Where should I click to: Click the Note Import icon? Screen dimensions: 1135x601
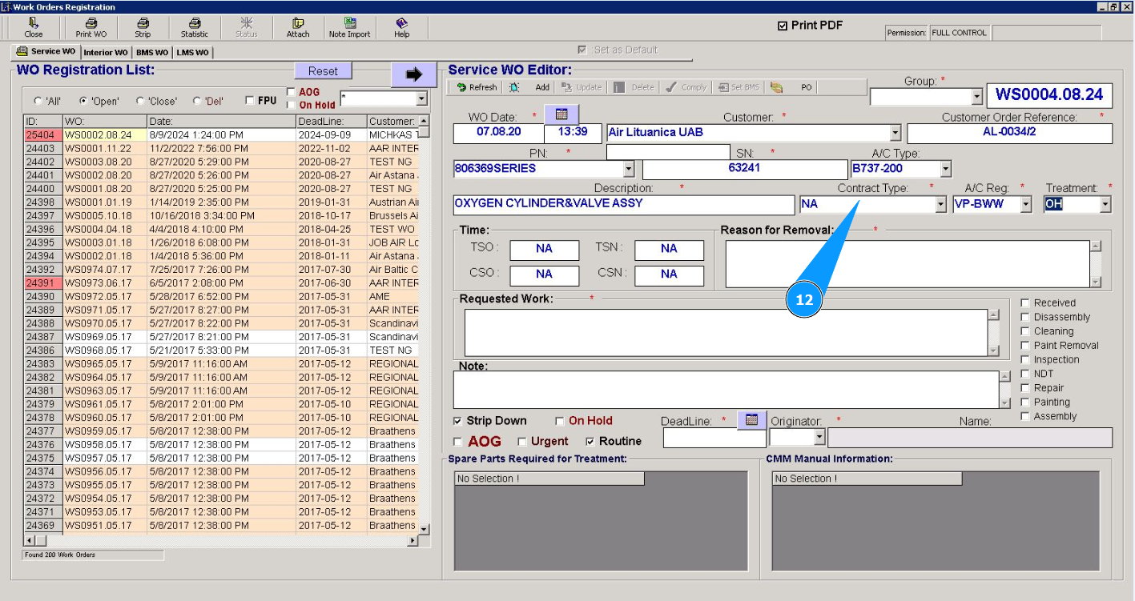pos(349,24)
